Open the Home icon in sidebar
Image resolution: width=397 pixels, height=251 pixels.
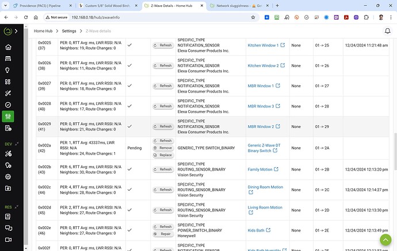(x=8, y=47)
